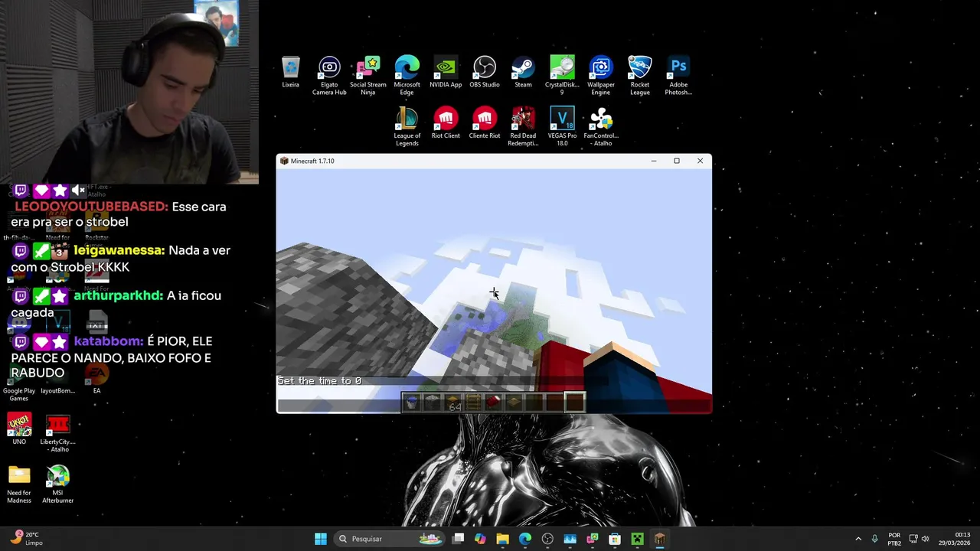Click the Riot Client desktop icon
The width and height of the screenshot is (980, 551).
446,123
